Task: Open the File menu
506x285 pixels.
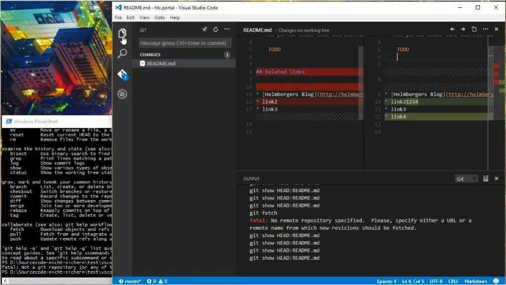Action: click(118, 17)
